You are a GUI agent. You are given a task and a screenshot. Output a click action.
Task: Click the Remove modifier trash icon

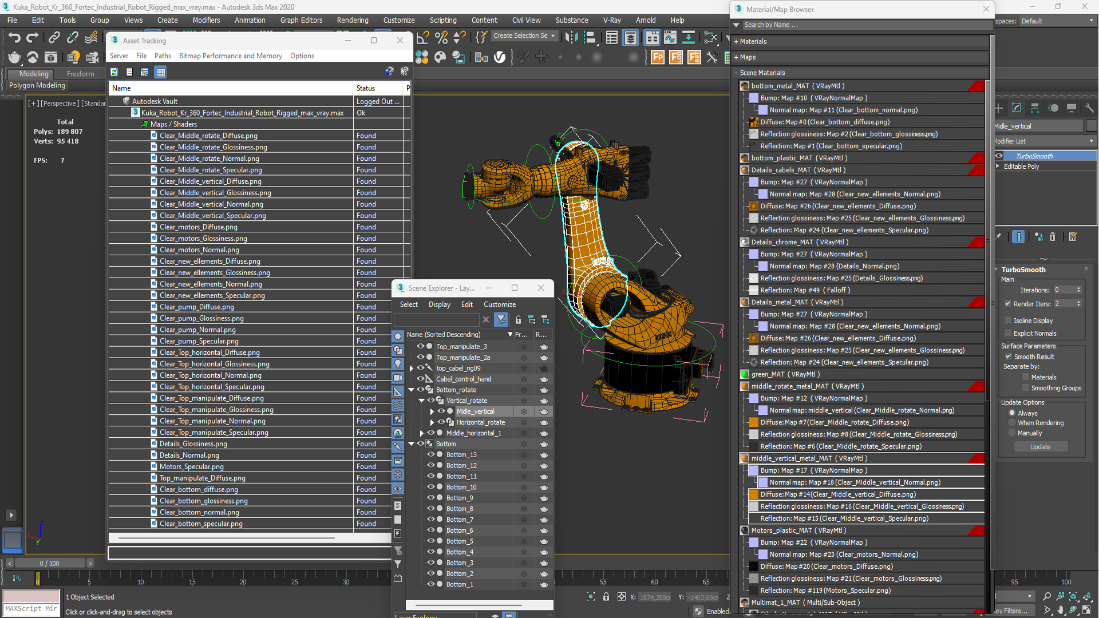[x=1053, y=237]
